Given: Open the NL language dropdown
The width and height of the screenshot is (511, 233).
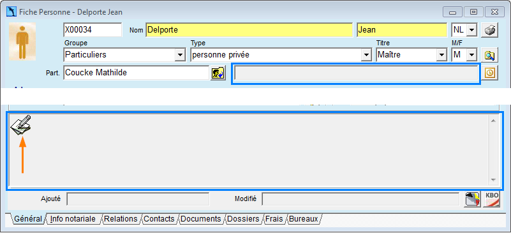Looking at the screenshot, I should click(471, 30).
